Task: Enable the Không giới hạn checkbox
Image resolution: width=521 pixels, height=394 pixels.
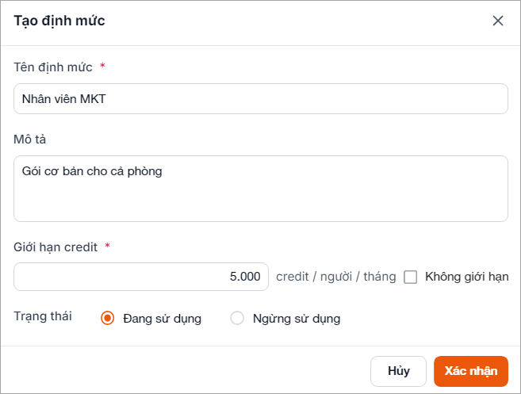Action: tap(411, 277)
